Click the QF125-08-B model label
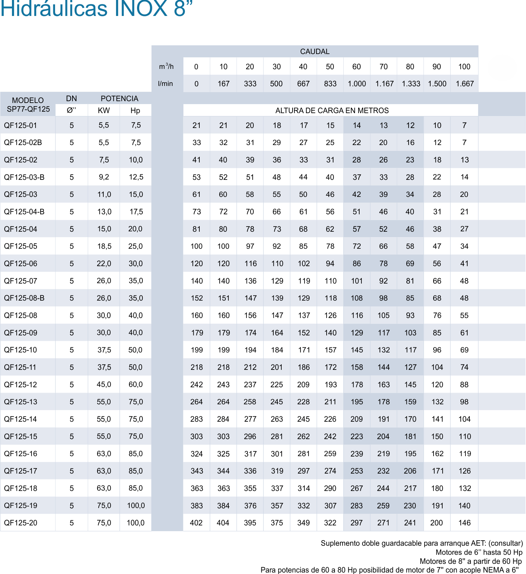526x574 pixels. point(24,298)
